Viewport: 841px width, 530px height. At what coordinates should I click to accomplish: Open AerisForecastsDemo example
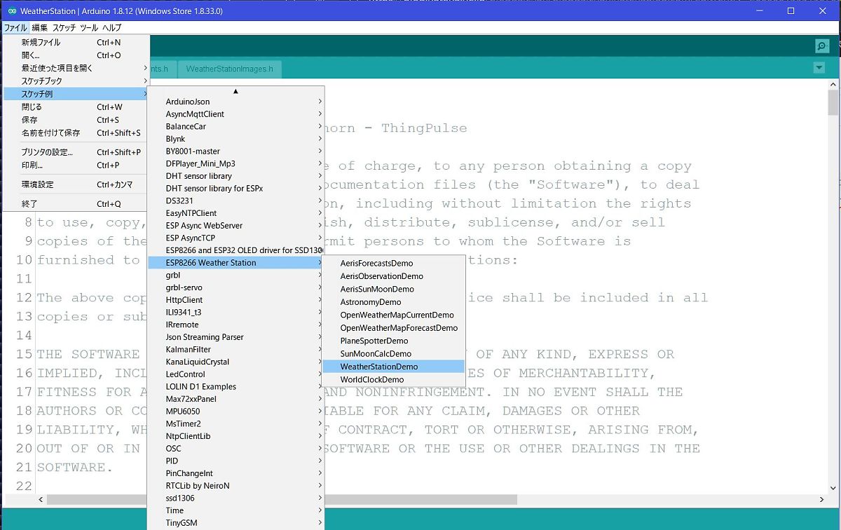click(x=393, y=264)
